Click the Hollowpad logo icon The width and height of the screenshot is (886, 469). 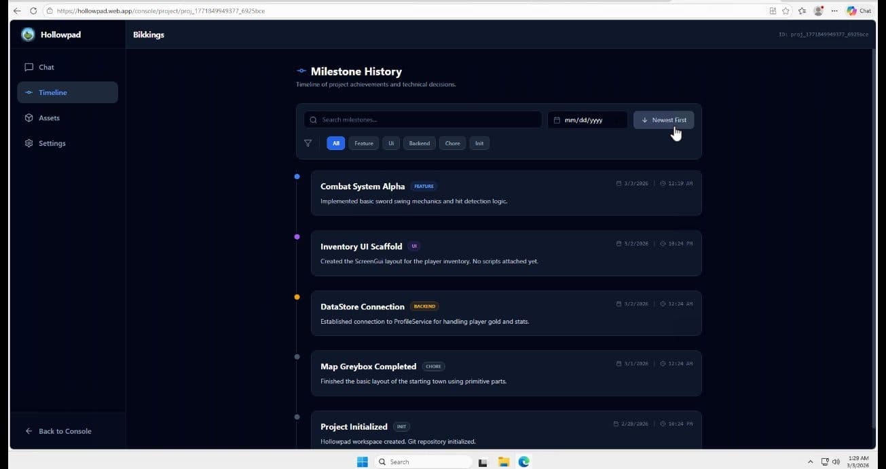[x=28, y=34]
